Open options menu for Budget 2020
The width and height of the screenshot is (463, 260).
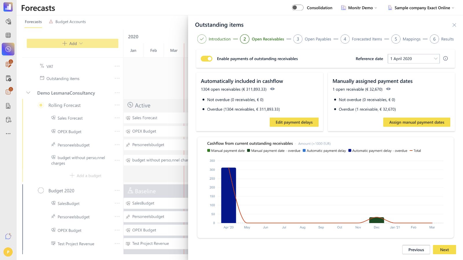tap(117, 190)
